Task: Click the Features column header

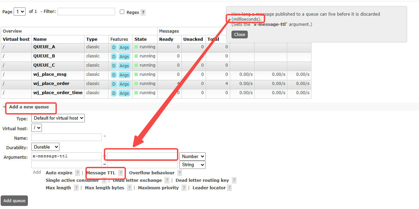Action: [119, 39]
